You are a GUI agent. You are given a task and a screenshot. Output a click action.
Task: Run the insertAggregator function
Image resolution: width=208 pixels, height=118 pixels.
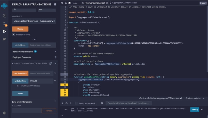20,73
